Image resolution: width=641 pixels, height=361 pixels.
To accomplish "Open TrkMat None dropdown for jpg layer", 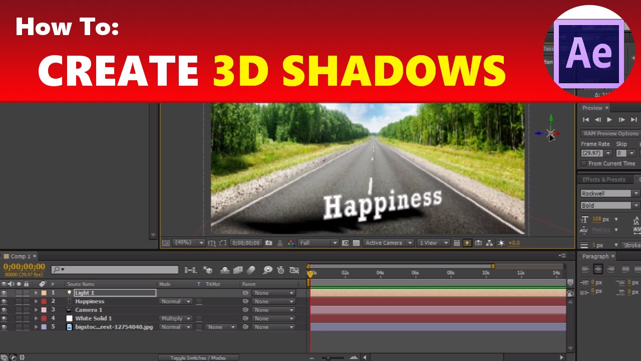I will (x=220, y=327).
